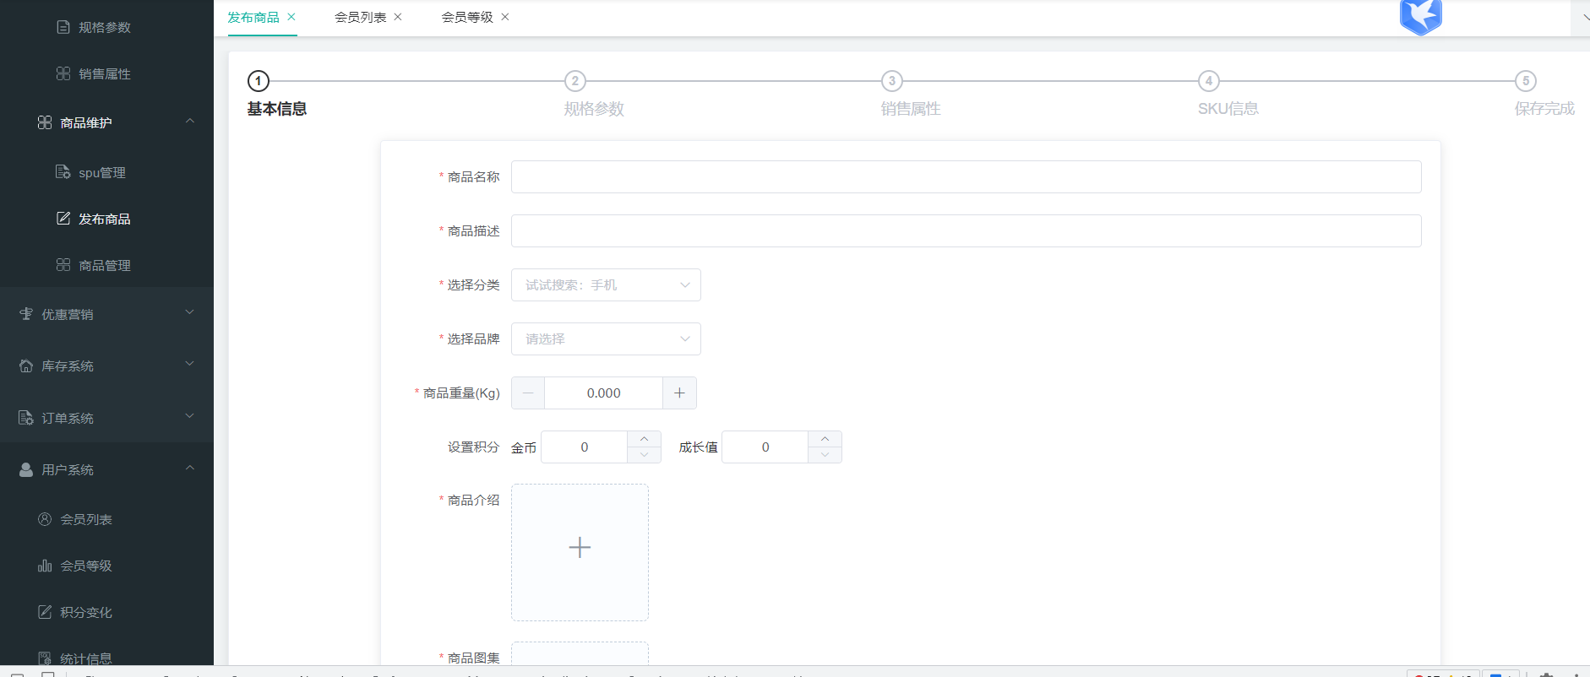1590x677 pixels.
Task: Click the 商品图集 upload box
Action: pos(580,654)
